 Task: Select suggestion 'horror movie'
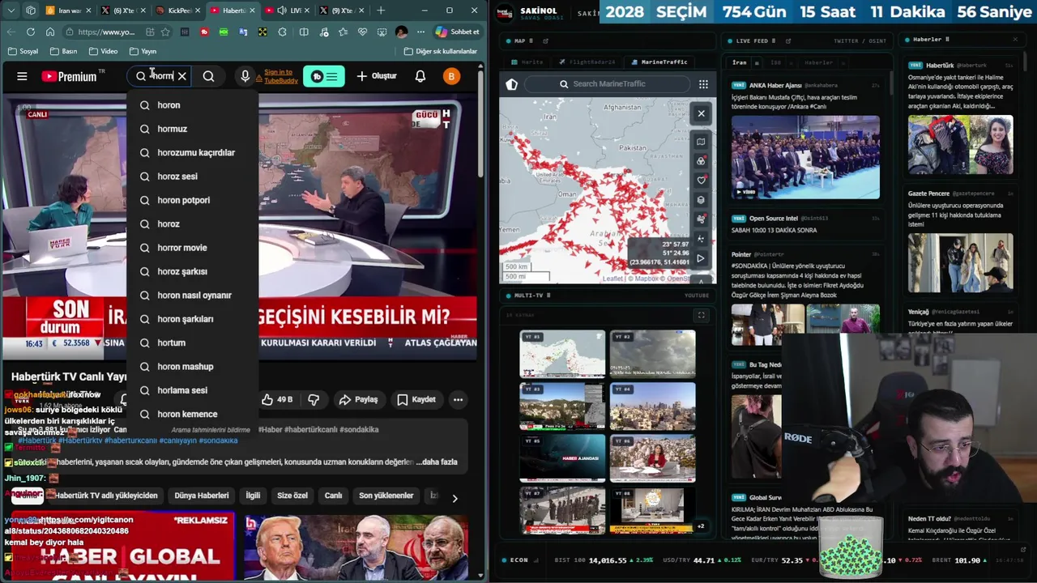[x=193, y=248]
